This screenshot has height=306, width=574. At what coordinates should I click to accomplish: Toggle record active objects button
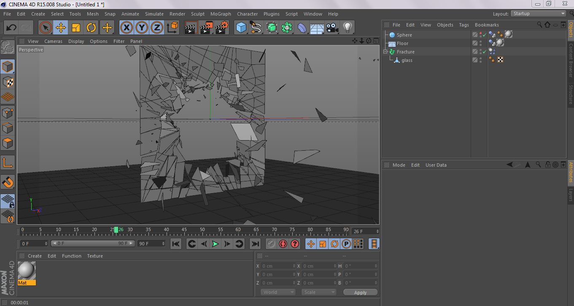coord(271,244)
